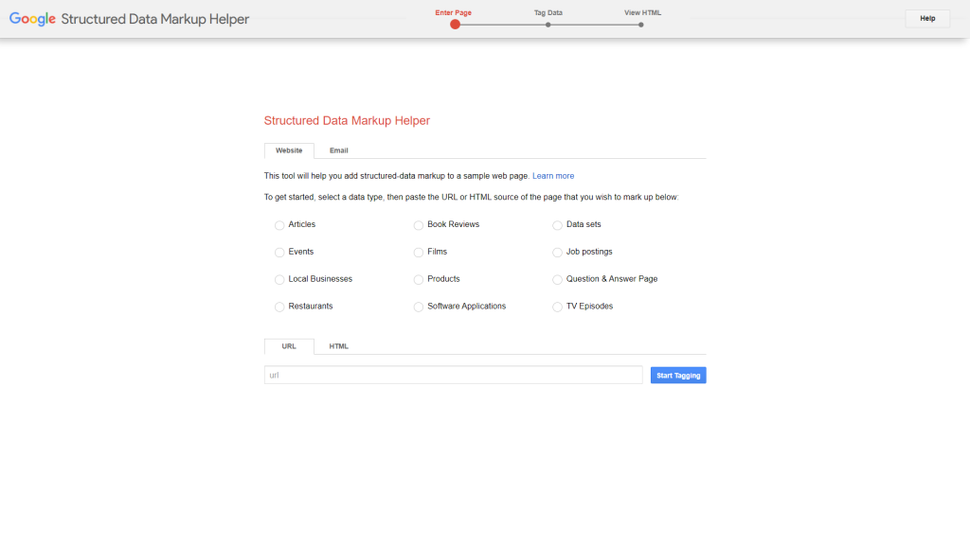Viewport: 970px width, 545px height.
Task: Click the Google logo
Action: point(33,19)
